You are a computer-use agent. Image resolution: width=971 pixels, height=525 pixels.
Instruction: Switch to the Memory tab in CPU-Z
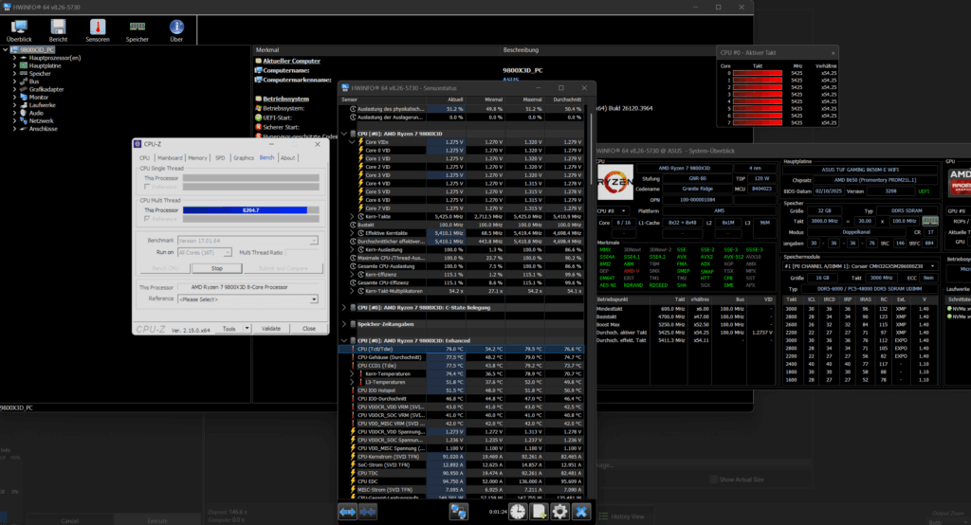[197, 158]
